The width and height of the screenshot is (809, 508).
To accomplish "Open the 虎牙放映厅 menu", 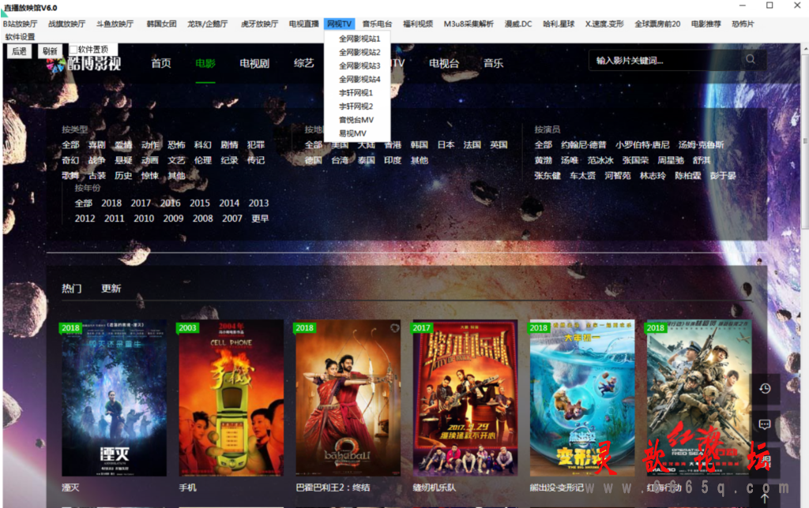I will pyautogui.click(x=259, y=24).
